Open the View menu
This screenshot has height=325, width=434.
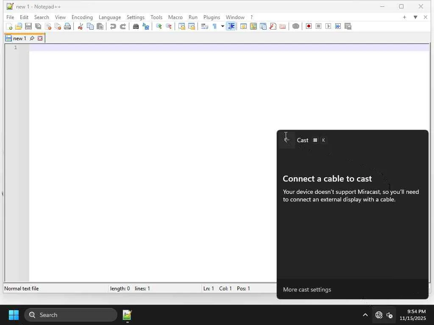point(60,17)
